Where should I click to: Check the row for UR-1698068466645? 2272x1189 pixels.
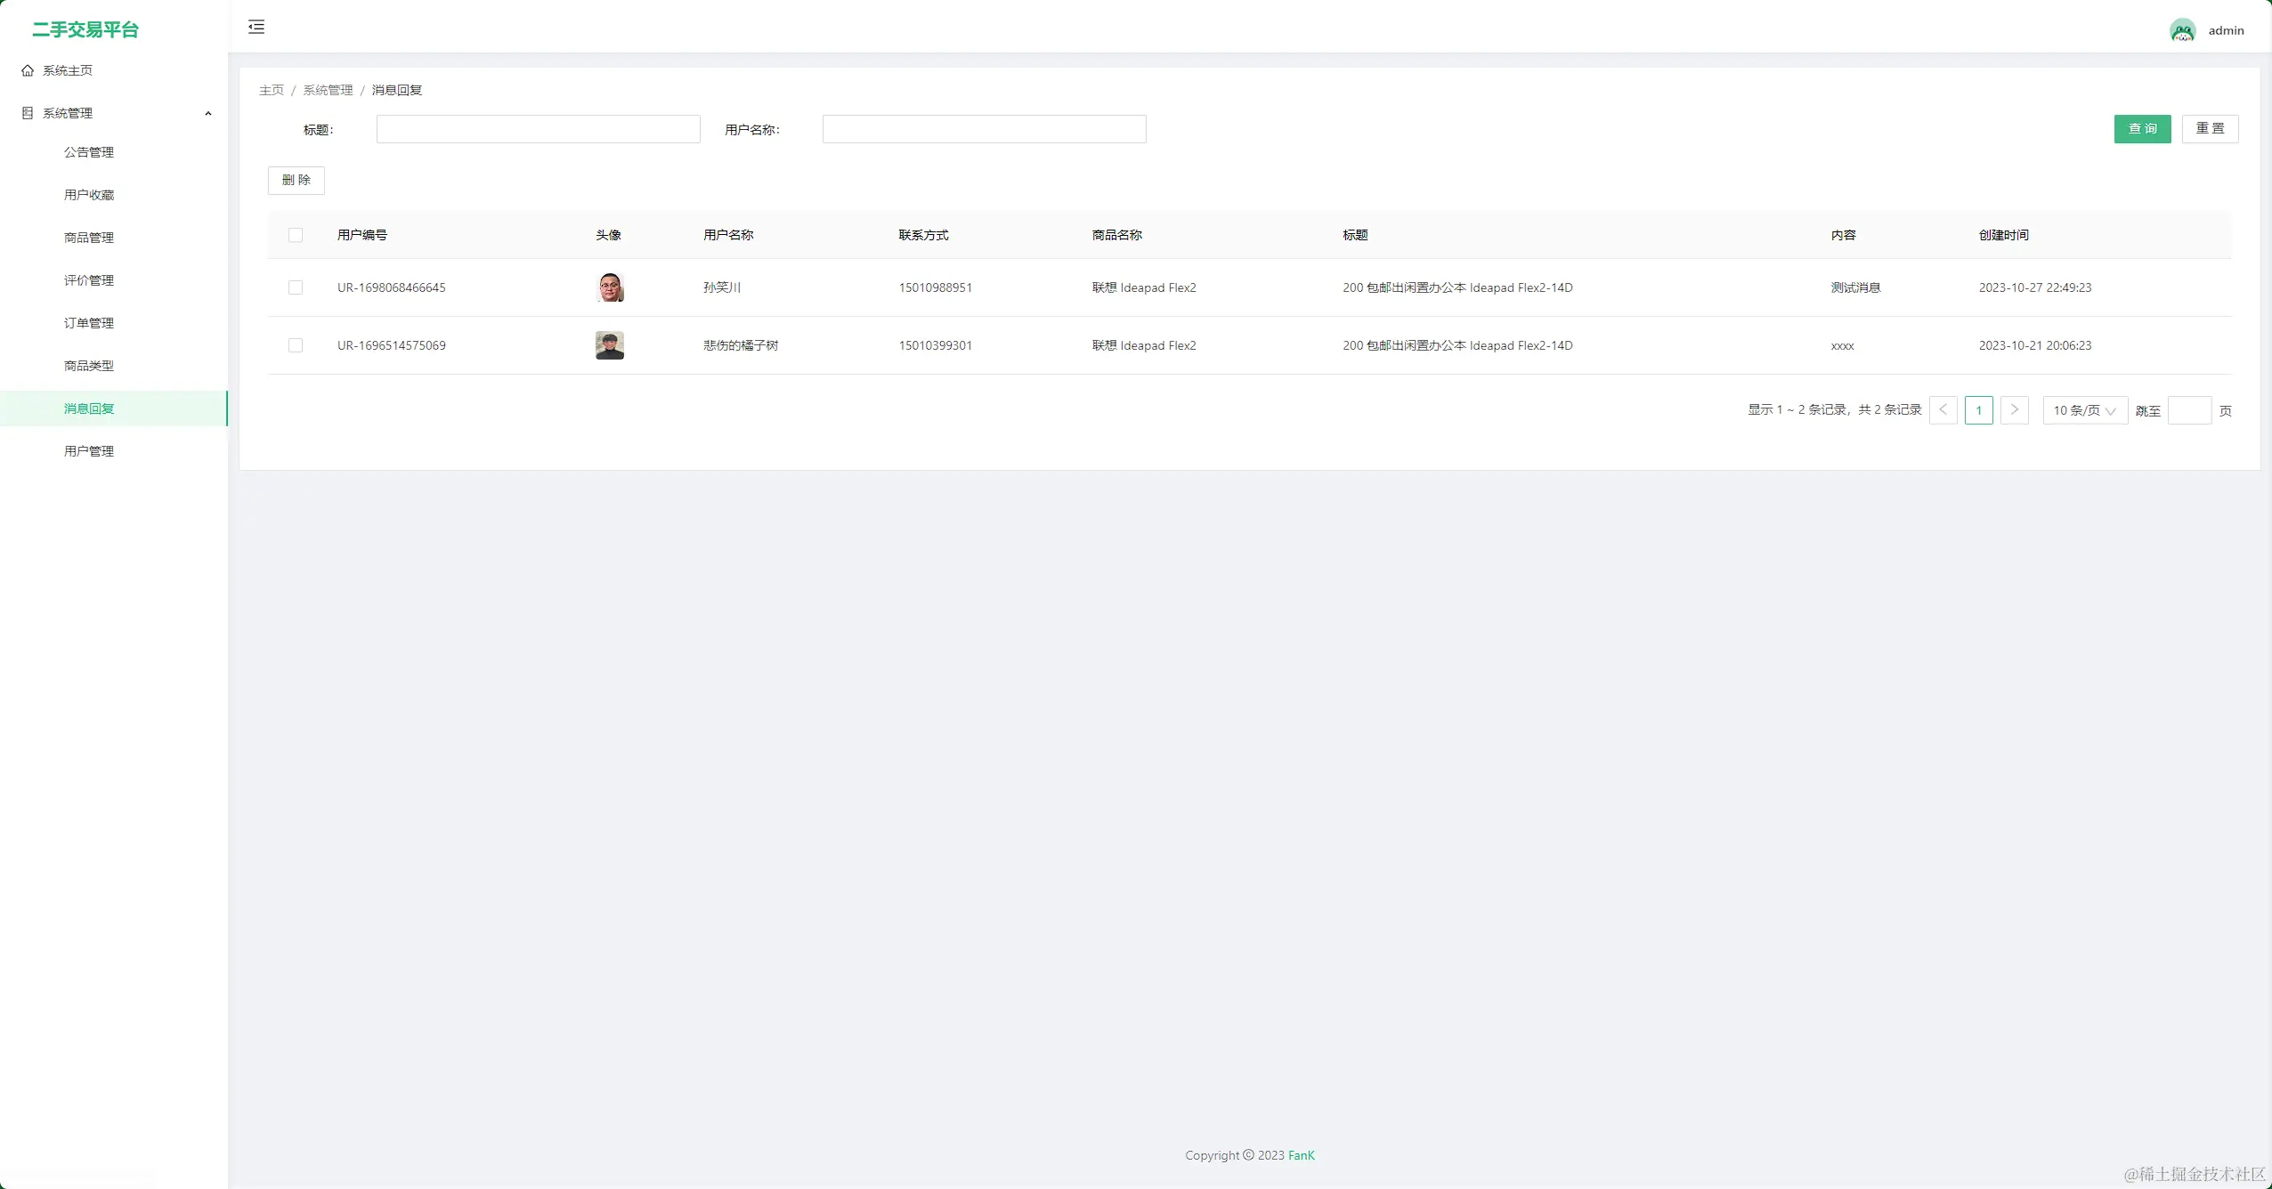point(296,287)
